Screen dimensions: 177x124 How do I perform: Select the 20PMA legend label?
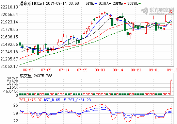118,3
